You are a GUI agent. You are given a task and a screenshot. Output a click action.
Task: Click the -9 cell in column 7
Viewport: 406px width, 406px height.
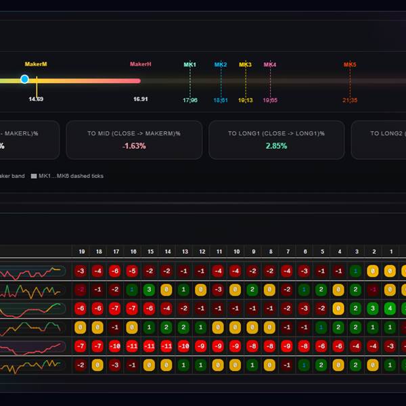287,346
